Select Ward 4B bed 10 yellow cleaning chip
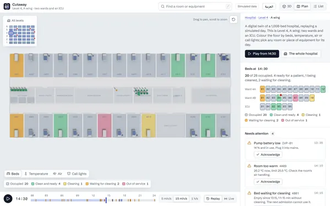 tap(312, 98)
